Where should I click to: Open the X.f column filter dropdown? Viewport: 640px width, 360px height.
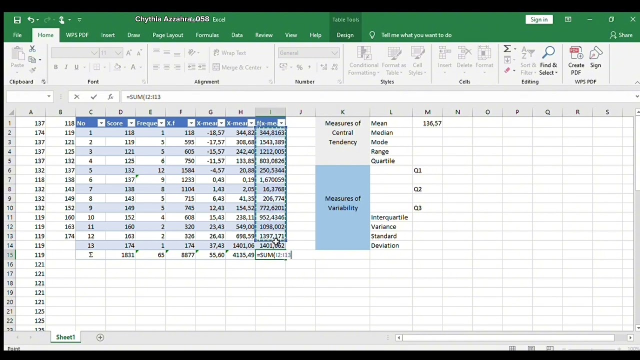pos(191,123)
